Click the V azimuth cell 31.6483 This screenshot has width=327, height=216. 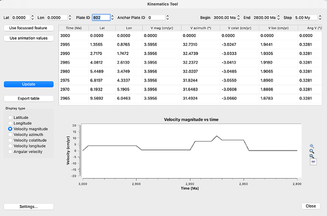coord(200,90)
